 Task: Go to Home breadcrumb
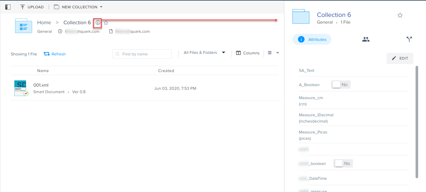[x=44, y=23]
